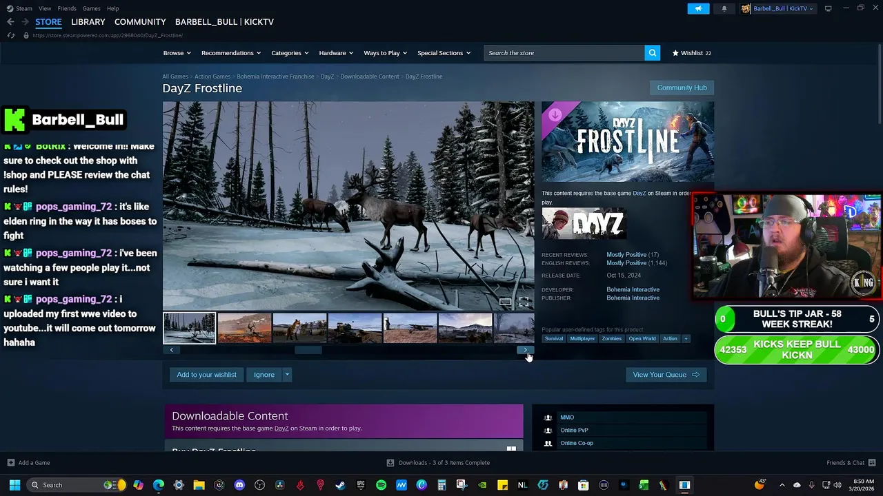Open the Ignore options dropdown arrow
883x496 pixels.
point(287,375)
